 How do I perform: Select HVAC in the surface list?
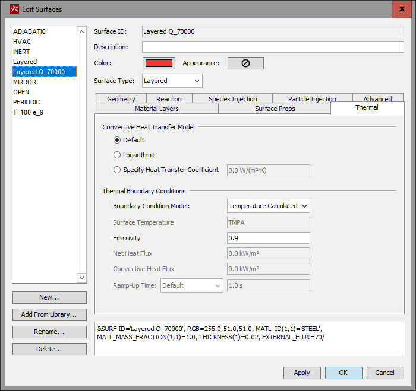45,42
